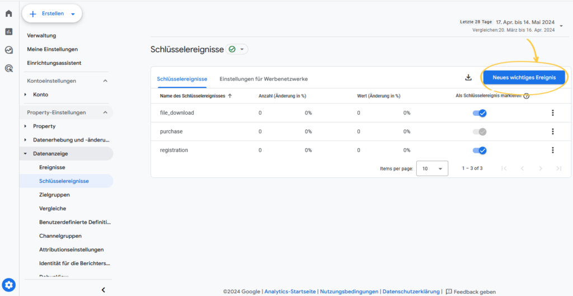Click the Neues wichtiges Ereignis button
Image resolution: width=573 pixels, height=296 pixels.
coord(524,78)
